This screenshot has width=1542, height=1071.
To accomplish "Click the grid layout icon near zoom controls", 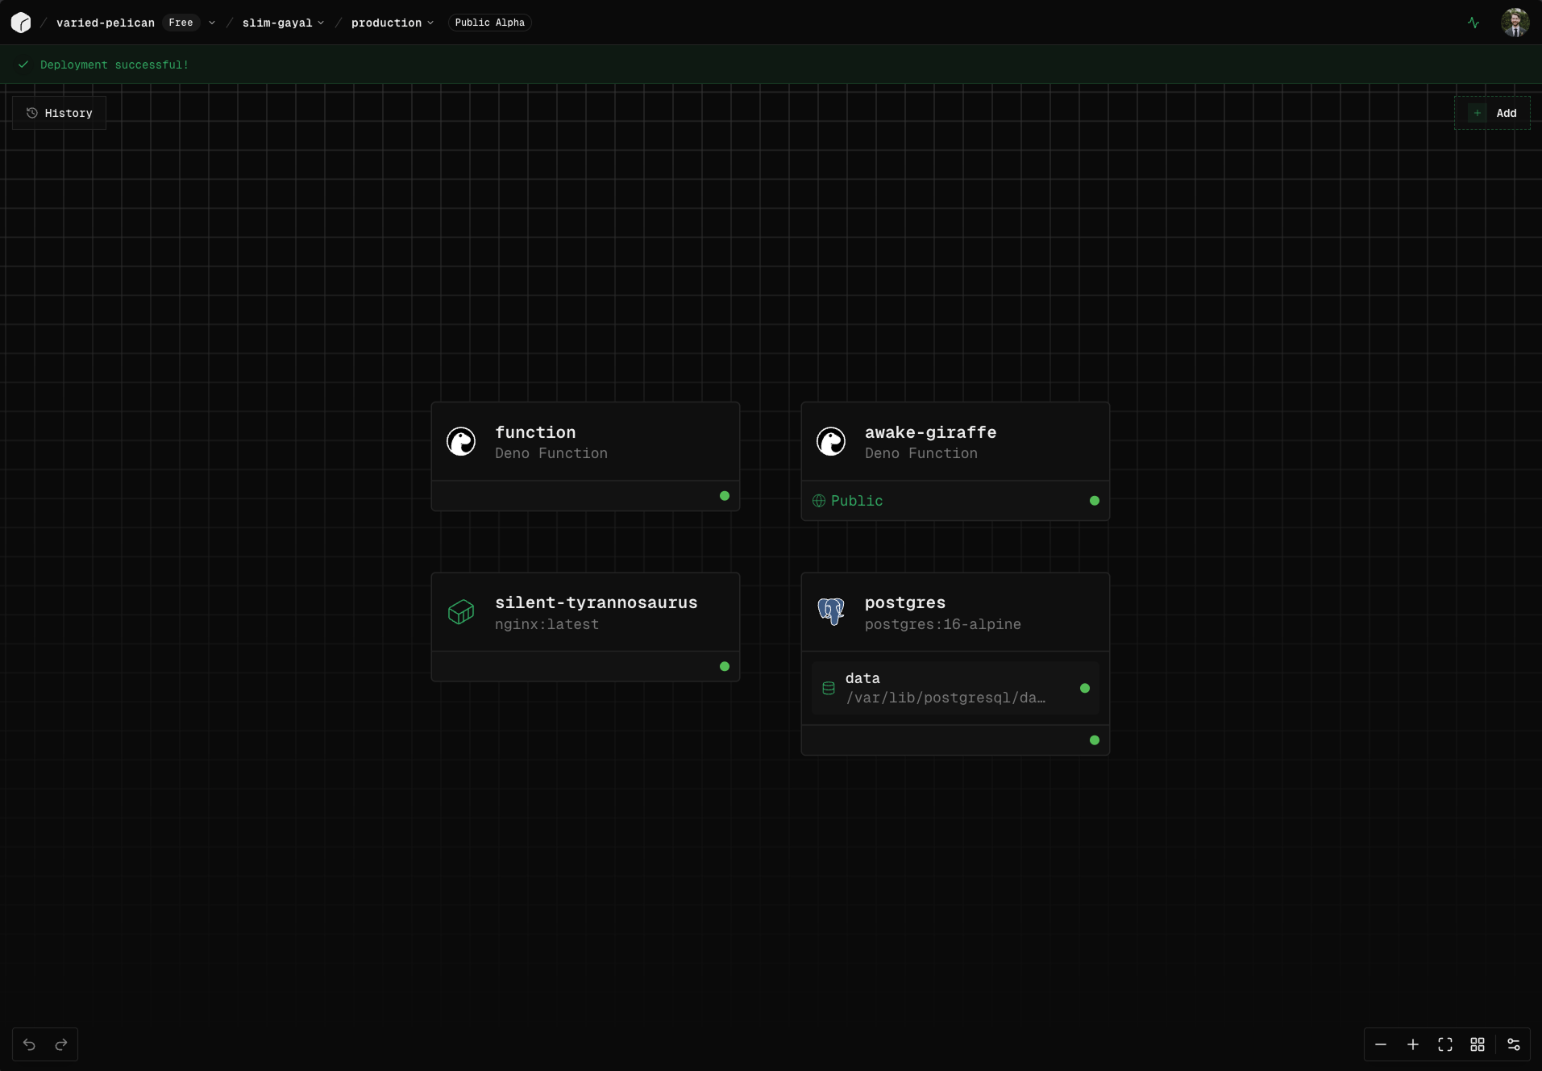I will coord(1479,1044).
